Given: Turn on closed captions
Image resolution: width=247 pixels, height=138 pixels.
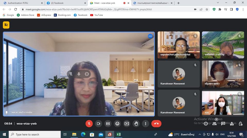Looking at the screenshot, I should [x=108, y=124].
